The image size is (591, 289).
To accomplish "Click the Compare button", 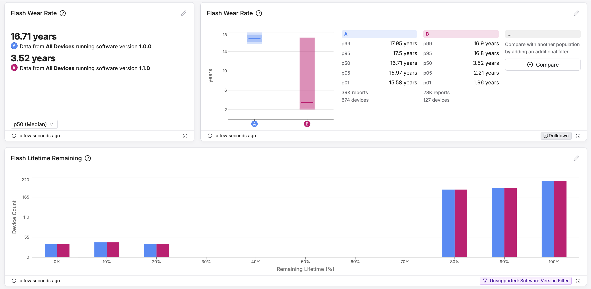I will click(543, 65).
